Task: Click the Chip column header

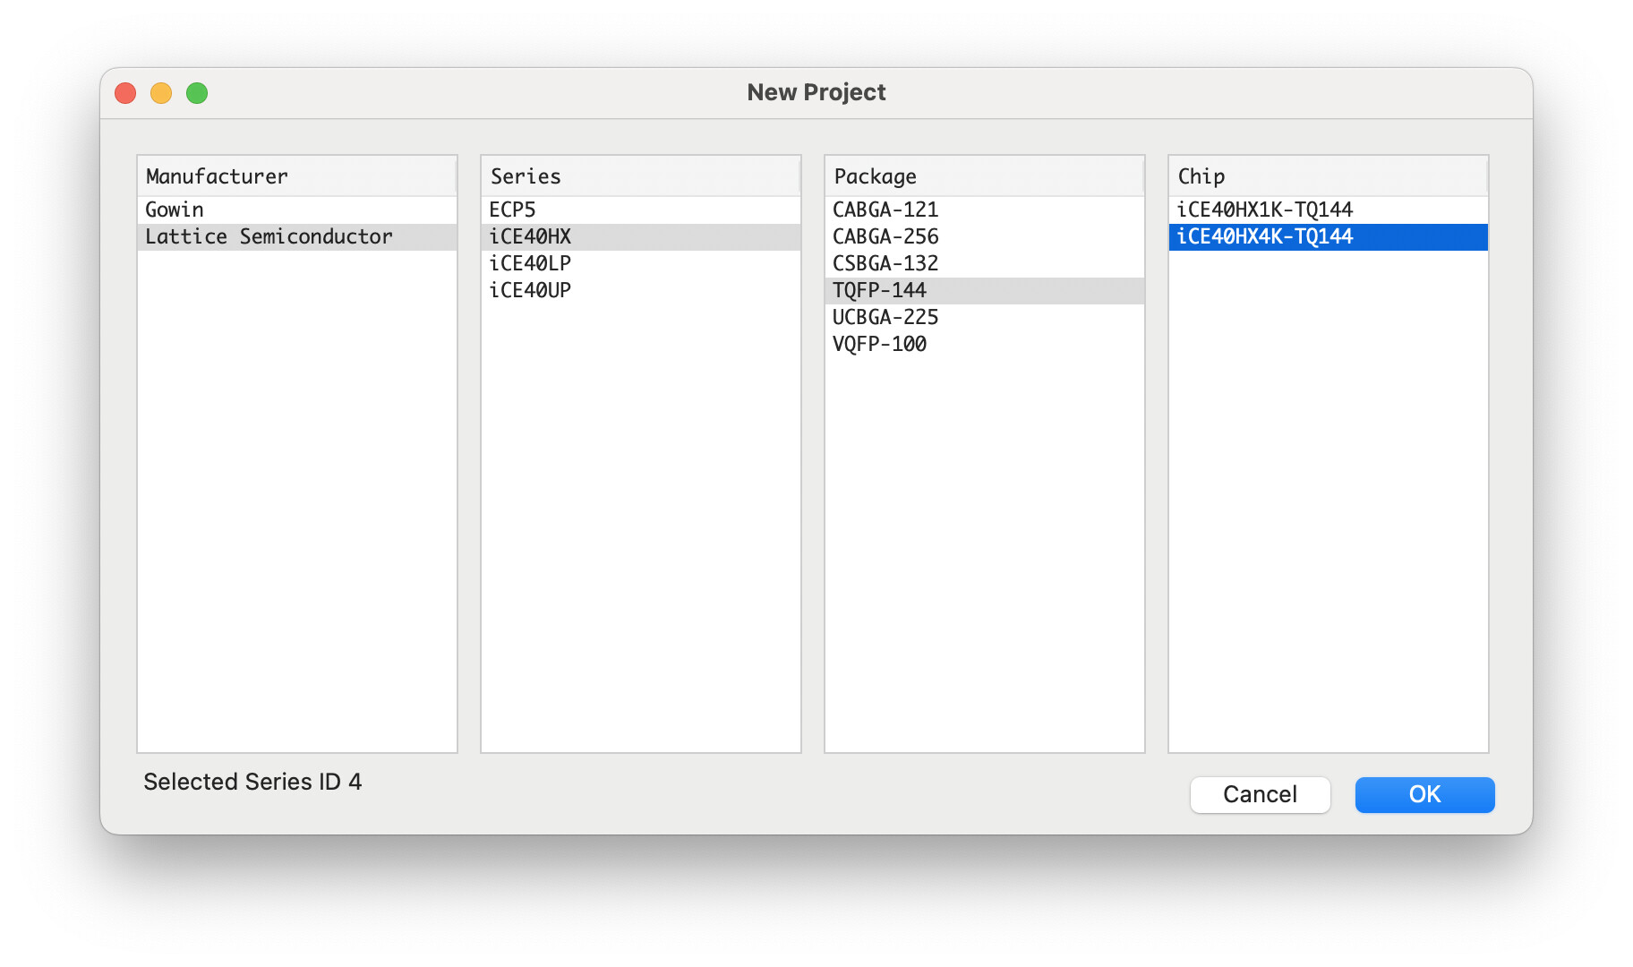Action: point(1329,176)
